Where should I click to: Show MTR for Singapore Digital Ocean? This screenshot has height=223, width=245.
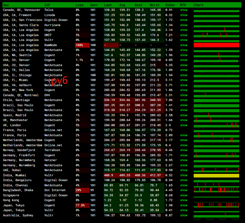pos(184,195)
